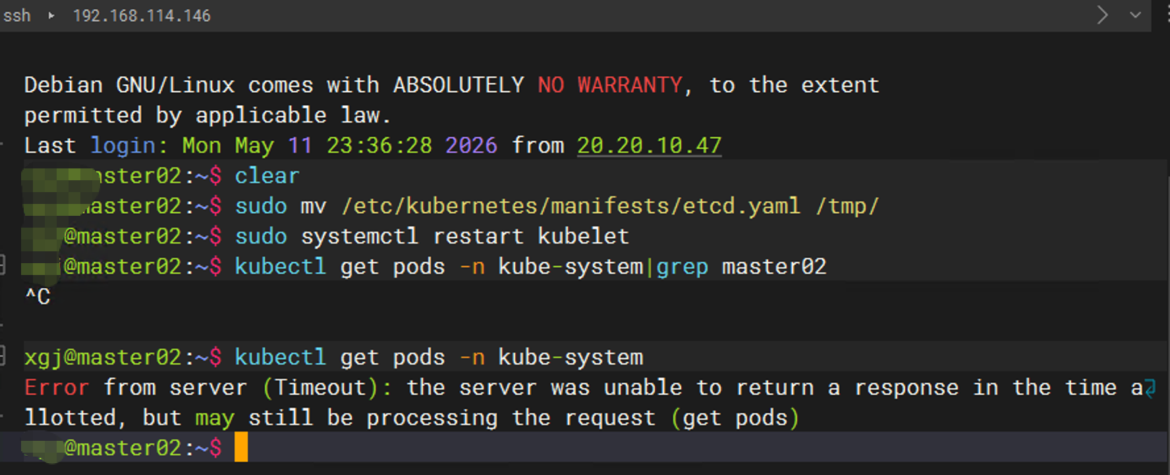Click the blue grep word in the command
This screenshot has height=475, width=1170.
[x=682, y=266]
